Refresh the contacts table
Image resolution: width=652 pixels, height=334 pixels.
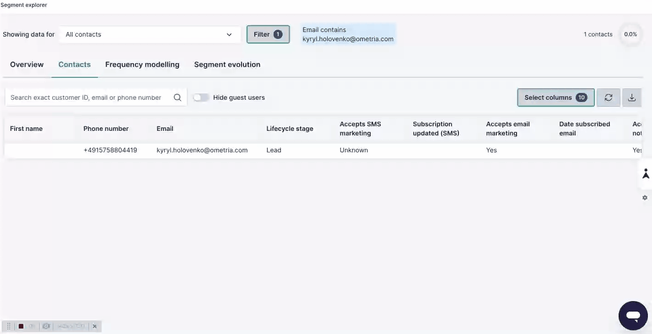pyautogui.click(x=609, y=97)
